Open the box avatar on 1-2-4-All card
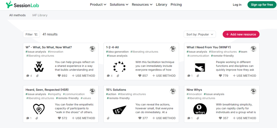This screenshot has width=277, height=128. 173,49
